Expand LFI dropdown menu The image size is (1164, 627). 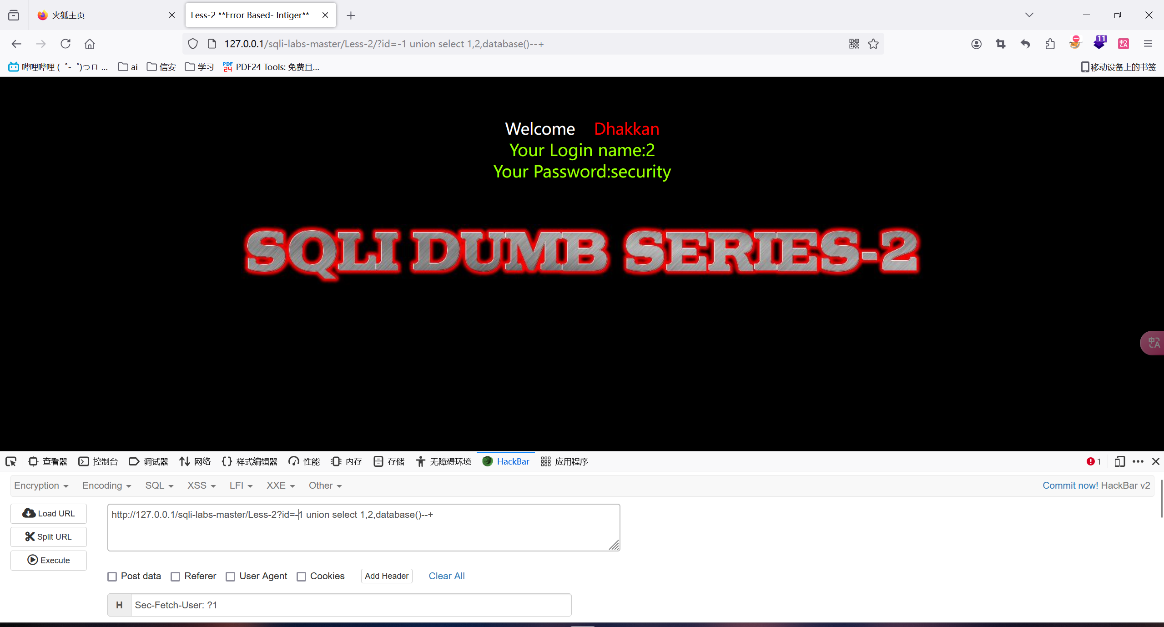coord(241,485)
